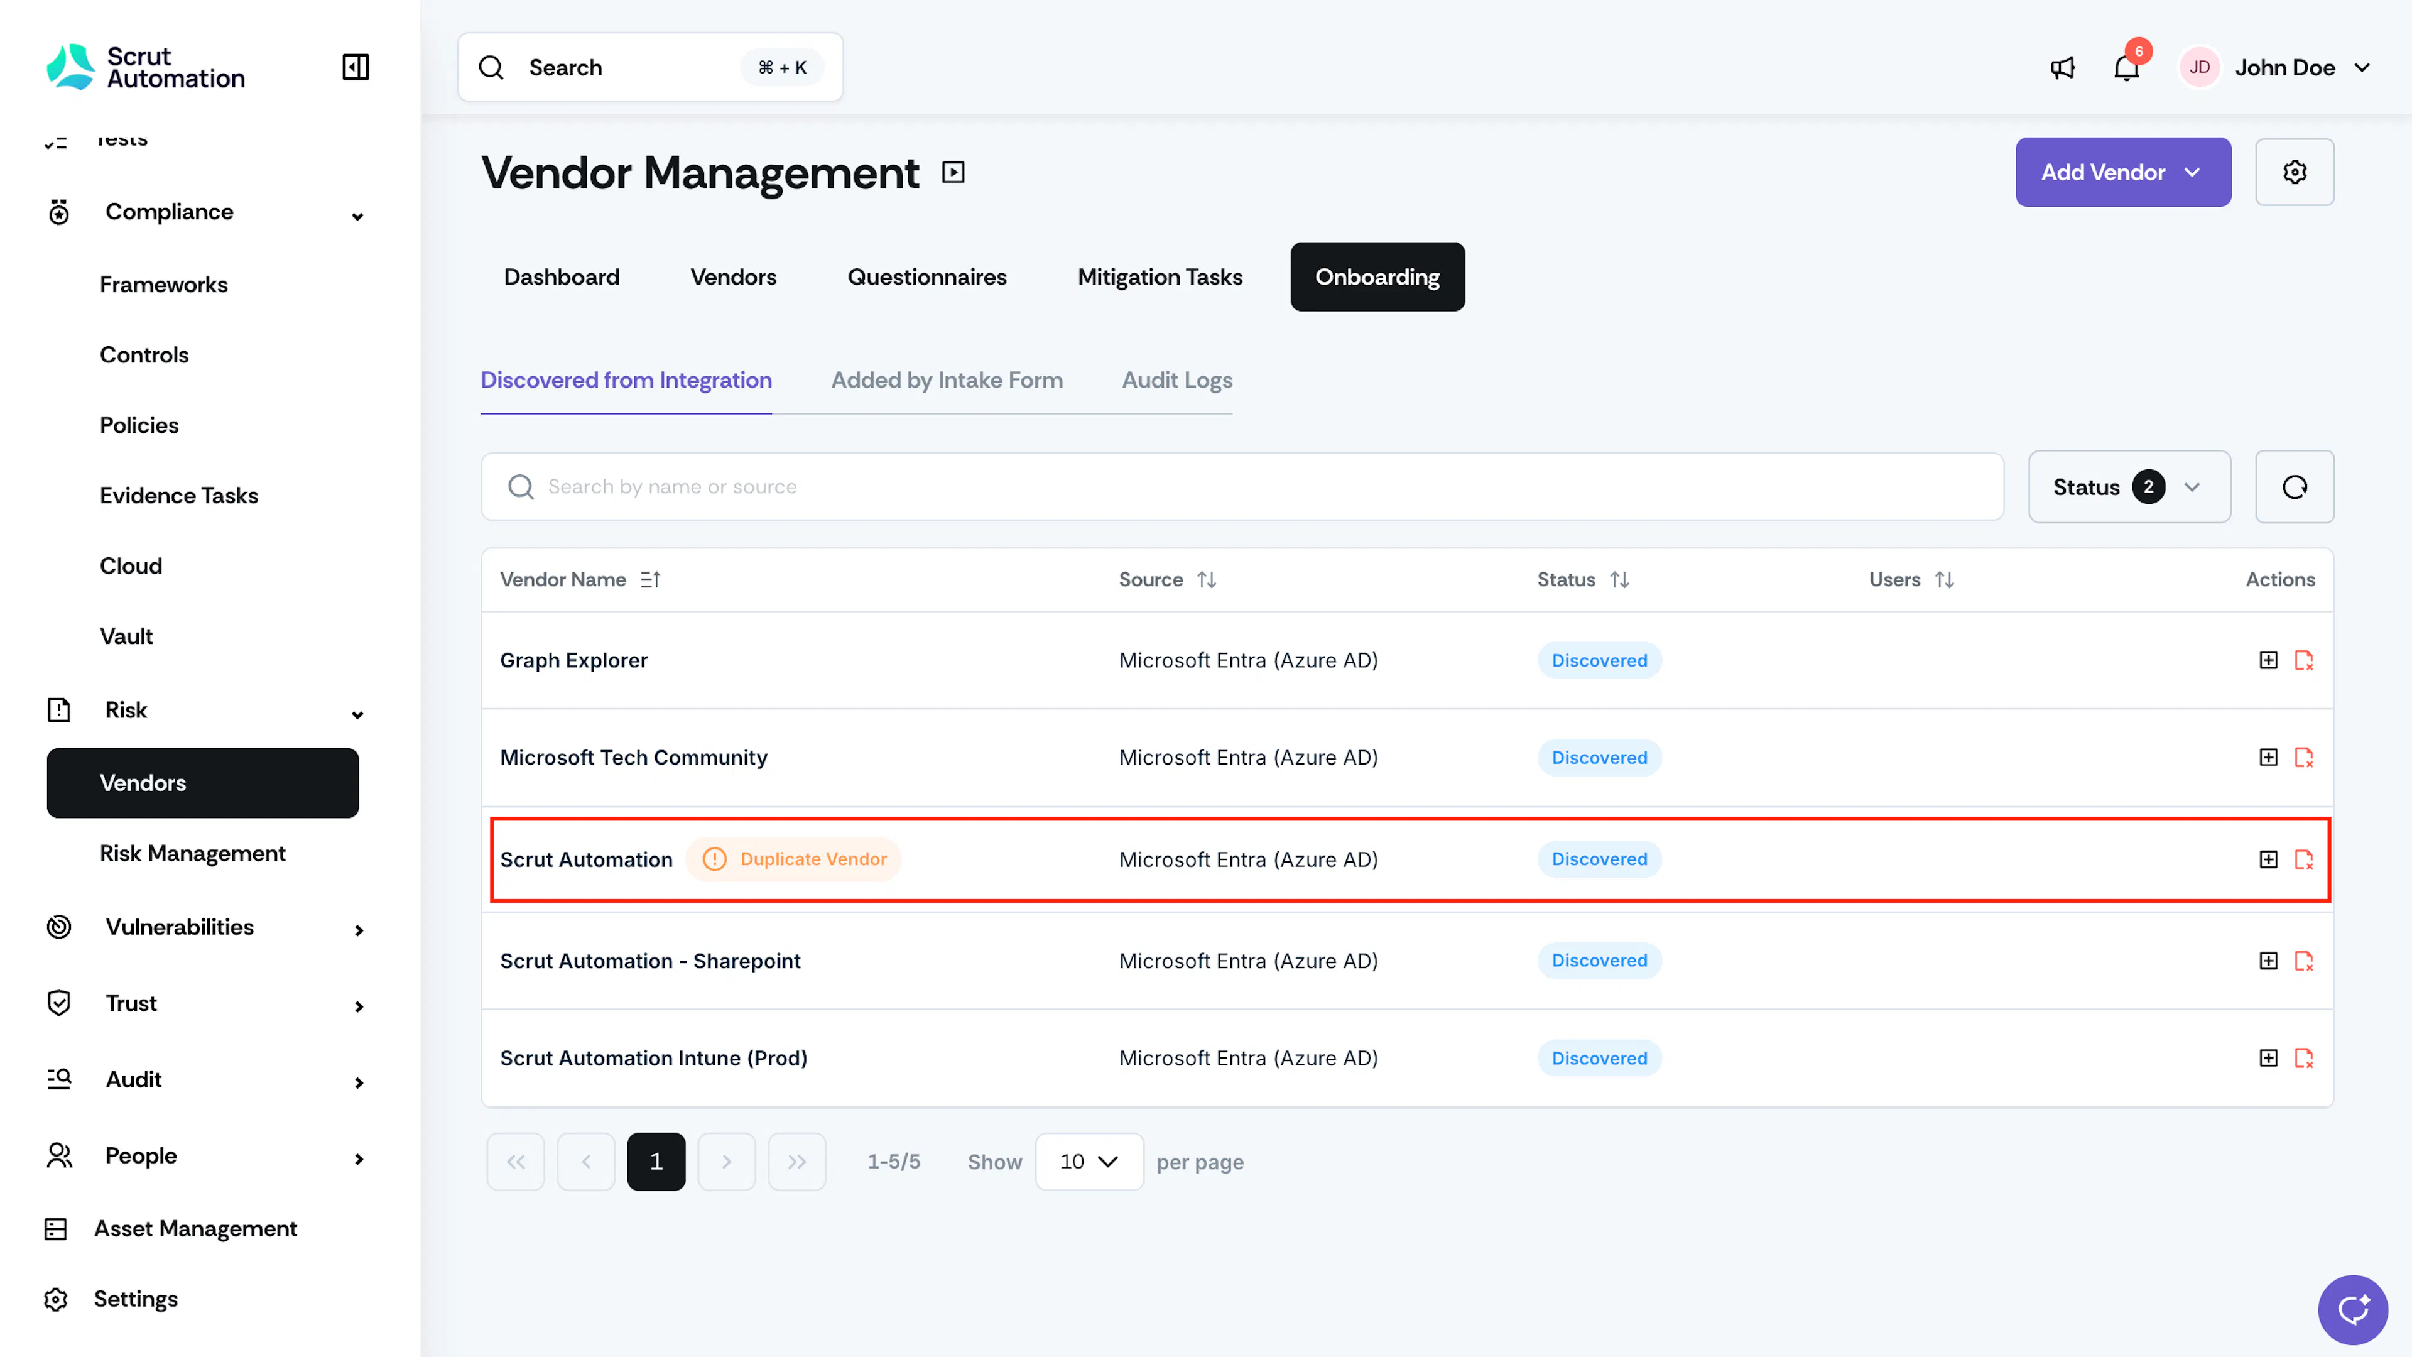Screen dimensions: 2412x1357
Task: Reject Scrut Automation - Sharepoint icon
Action: (2303, 961)
